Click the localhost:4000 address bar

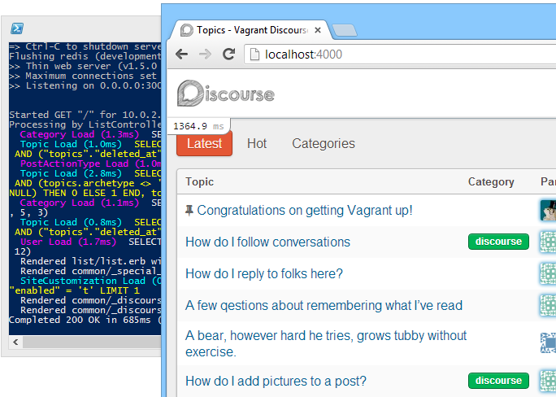tap(400, 55)
